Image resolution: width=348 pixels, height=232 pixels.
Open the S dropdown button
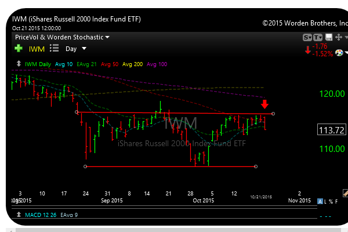pyautogui.click(x=307, y=38)
